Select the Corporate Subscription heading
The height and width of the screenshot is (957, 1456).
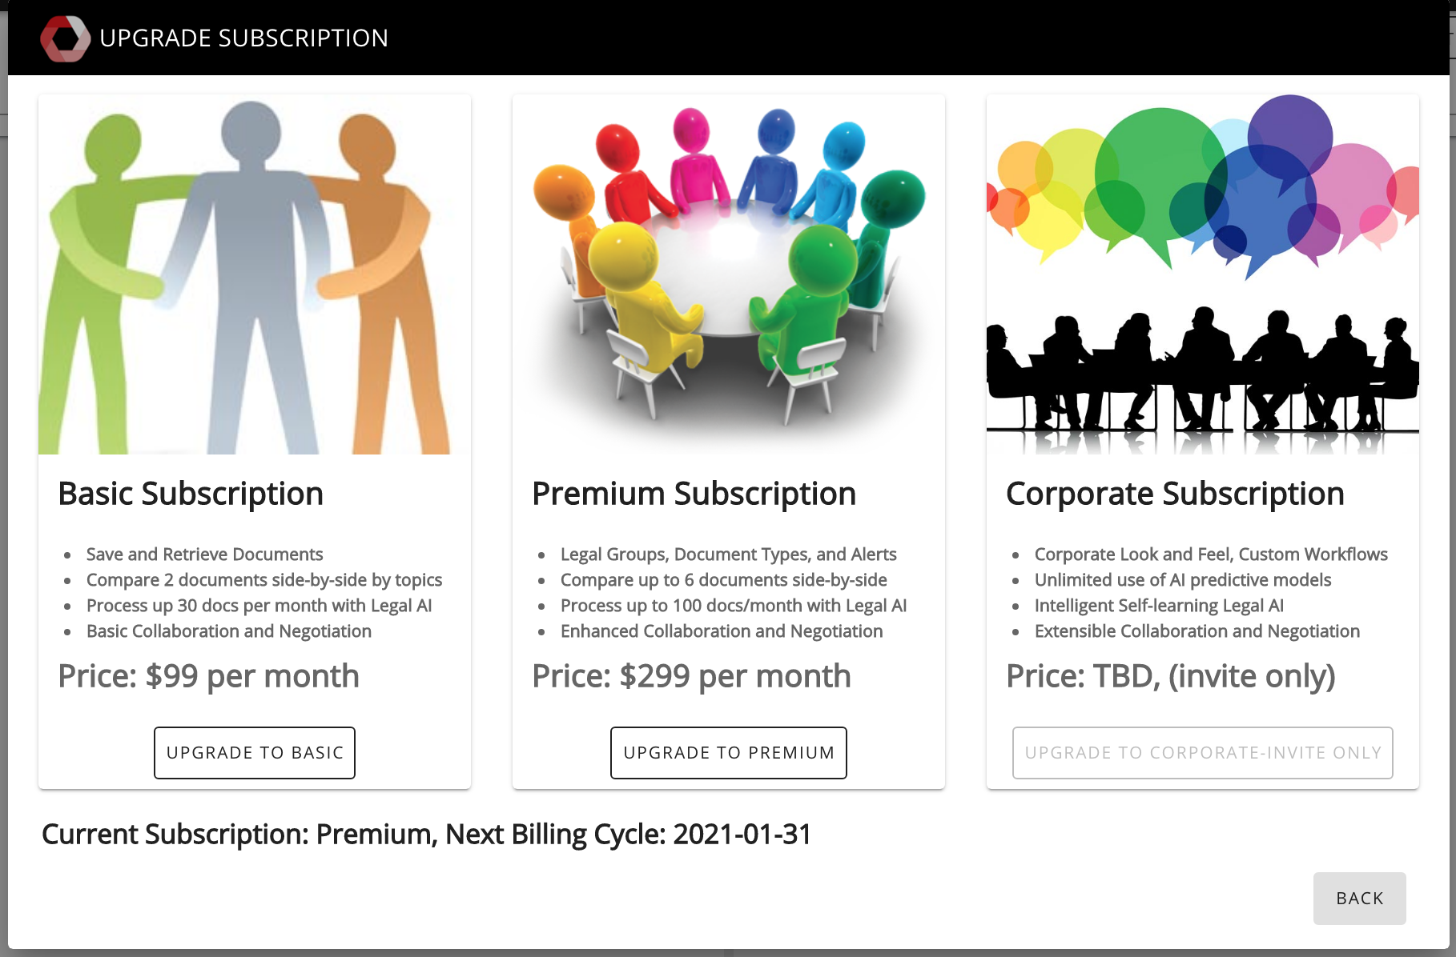point(1176,494)
